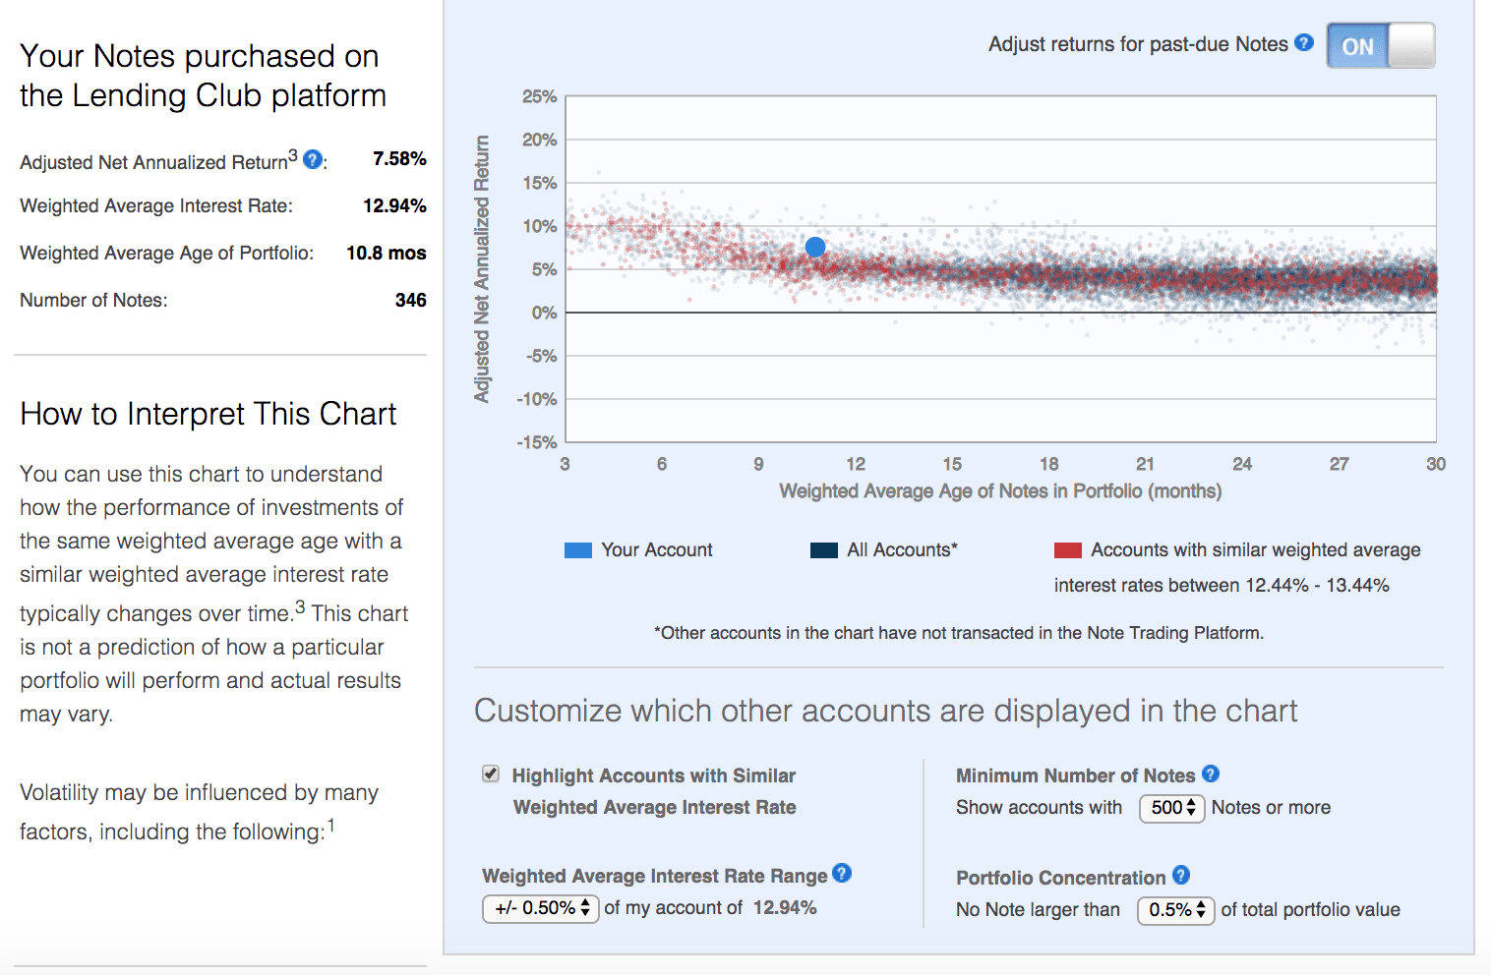Click the Customize which other accounts heading
This screenshot has height=975, width=1491.
pos(886,711)
